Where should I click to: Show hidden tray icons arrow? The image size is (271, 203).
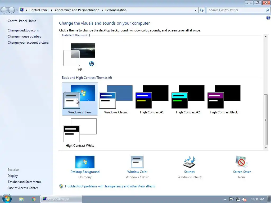[225, 199]
